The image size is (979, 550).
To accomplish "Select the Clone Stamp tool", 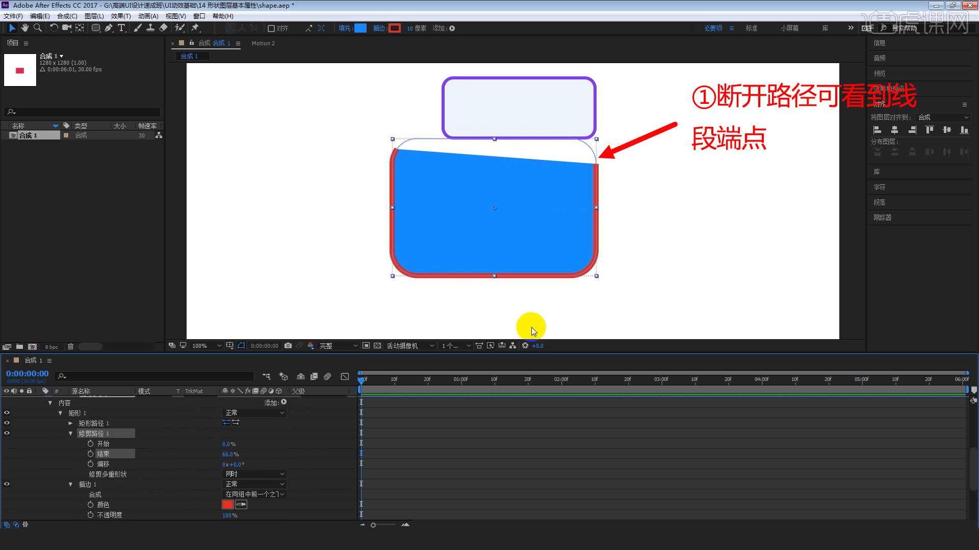I will point(150,28).
